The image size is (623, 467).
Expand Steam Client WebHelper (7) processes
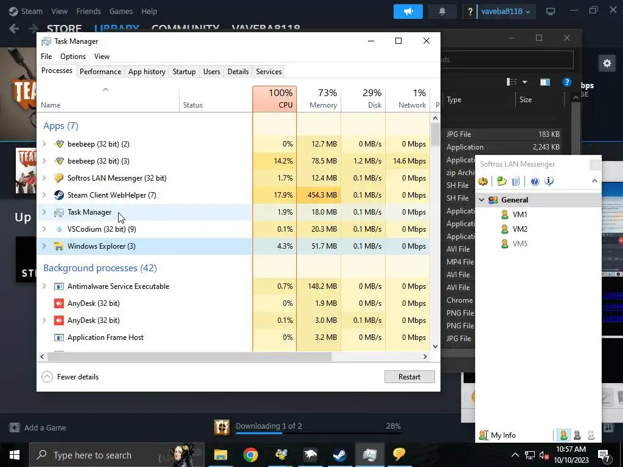click(44, 195)
